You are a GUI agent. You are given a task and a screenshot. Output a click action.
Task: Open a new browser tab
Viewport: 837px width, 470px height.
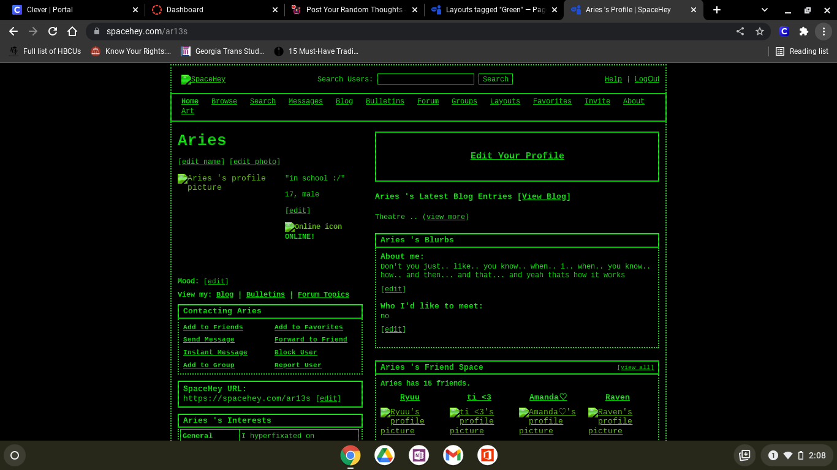(x=717, y=10)
